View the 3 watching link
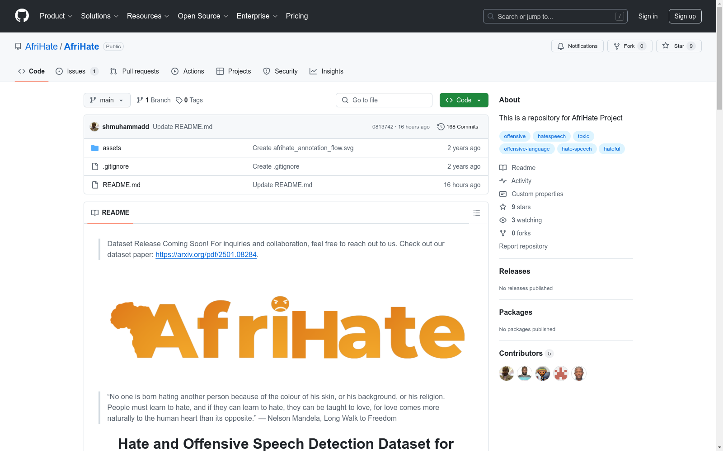Screen dimensions: 723x451 (521, 220)
